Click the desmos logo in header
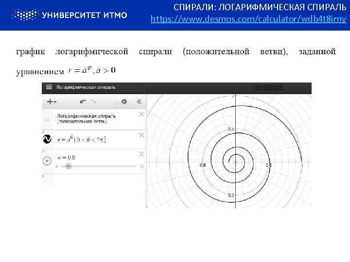350x262 pixels. [x=268, y=87]
